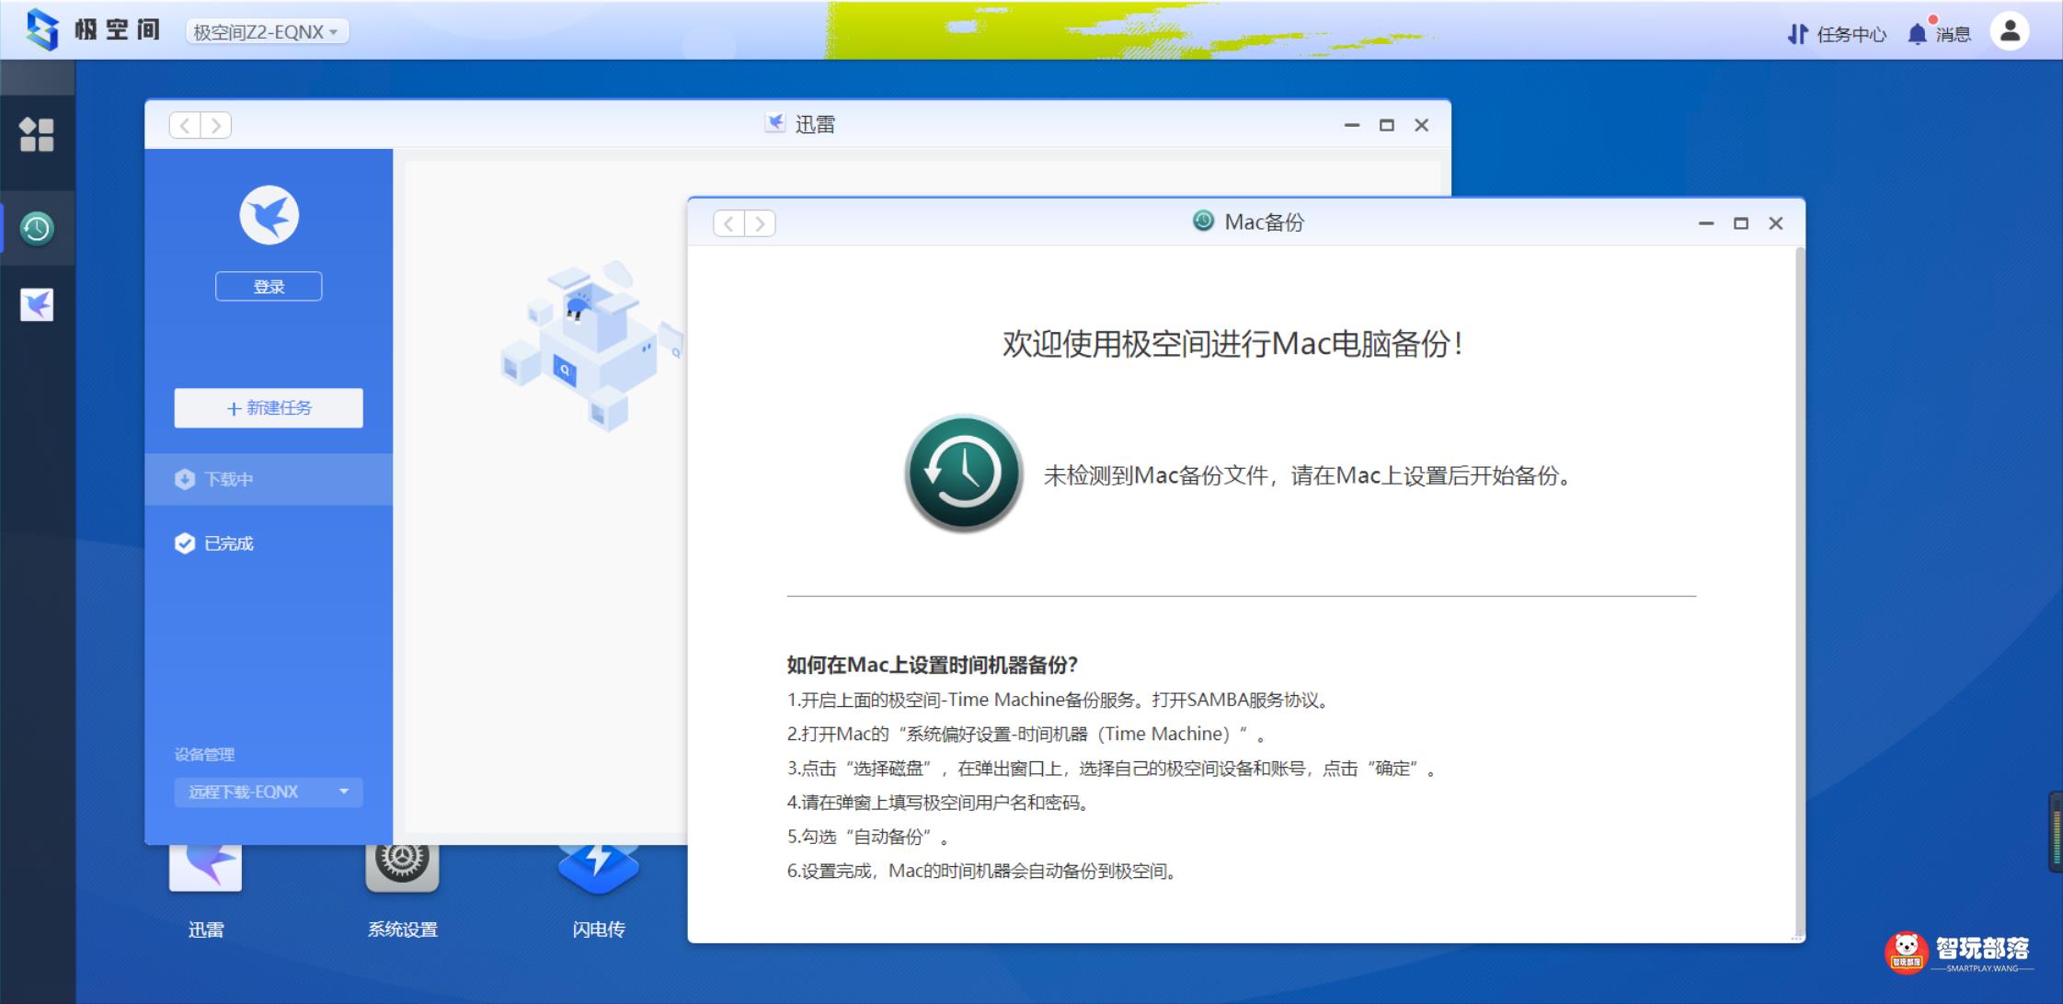The height and width of the screenshot is (1004, 2063).
Task: Close the 迅雷 window
Action: pos(1421,125)
